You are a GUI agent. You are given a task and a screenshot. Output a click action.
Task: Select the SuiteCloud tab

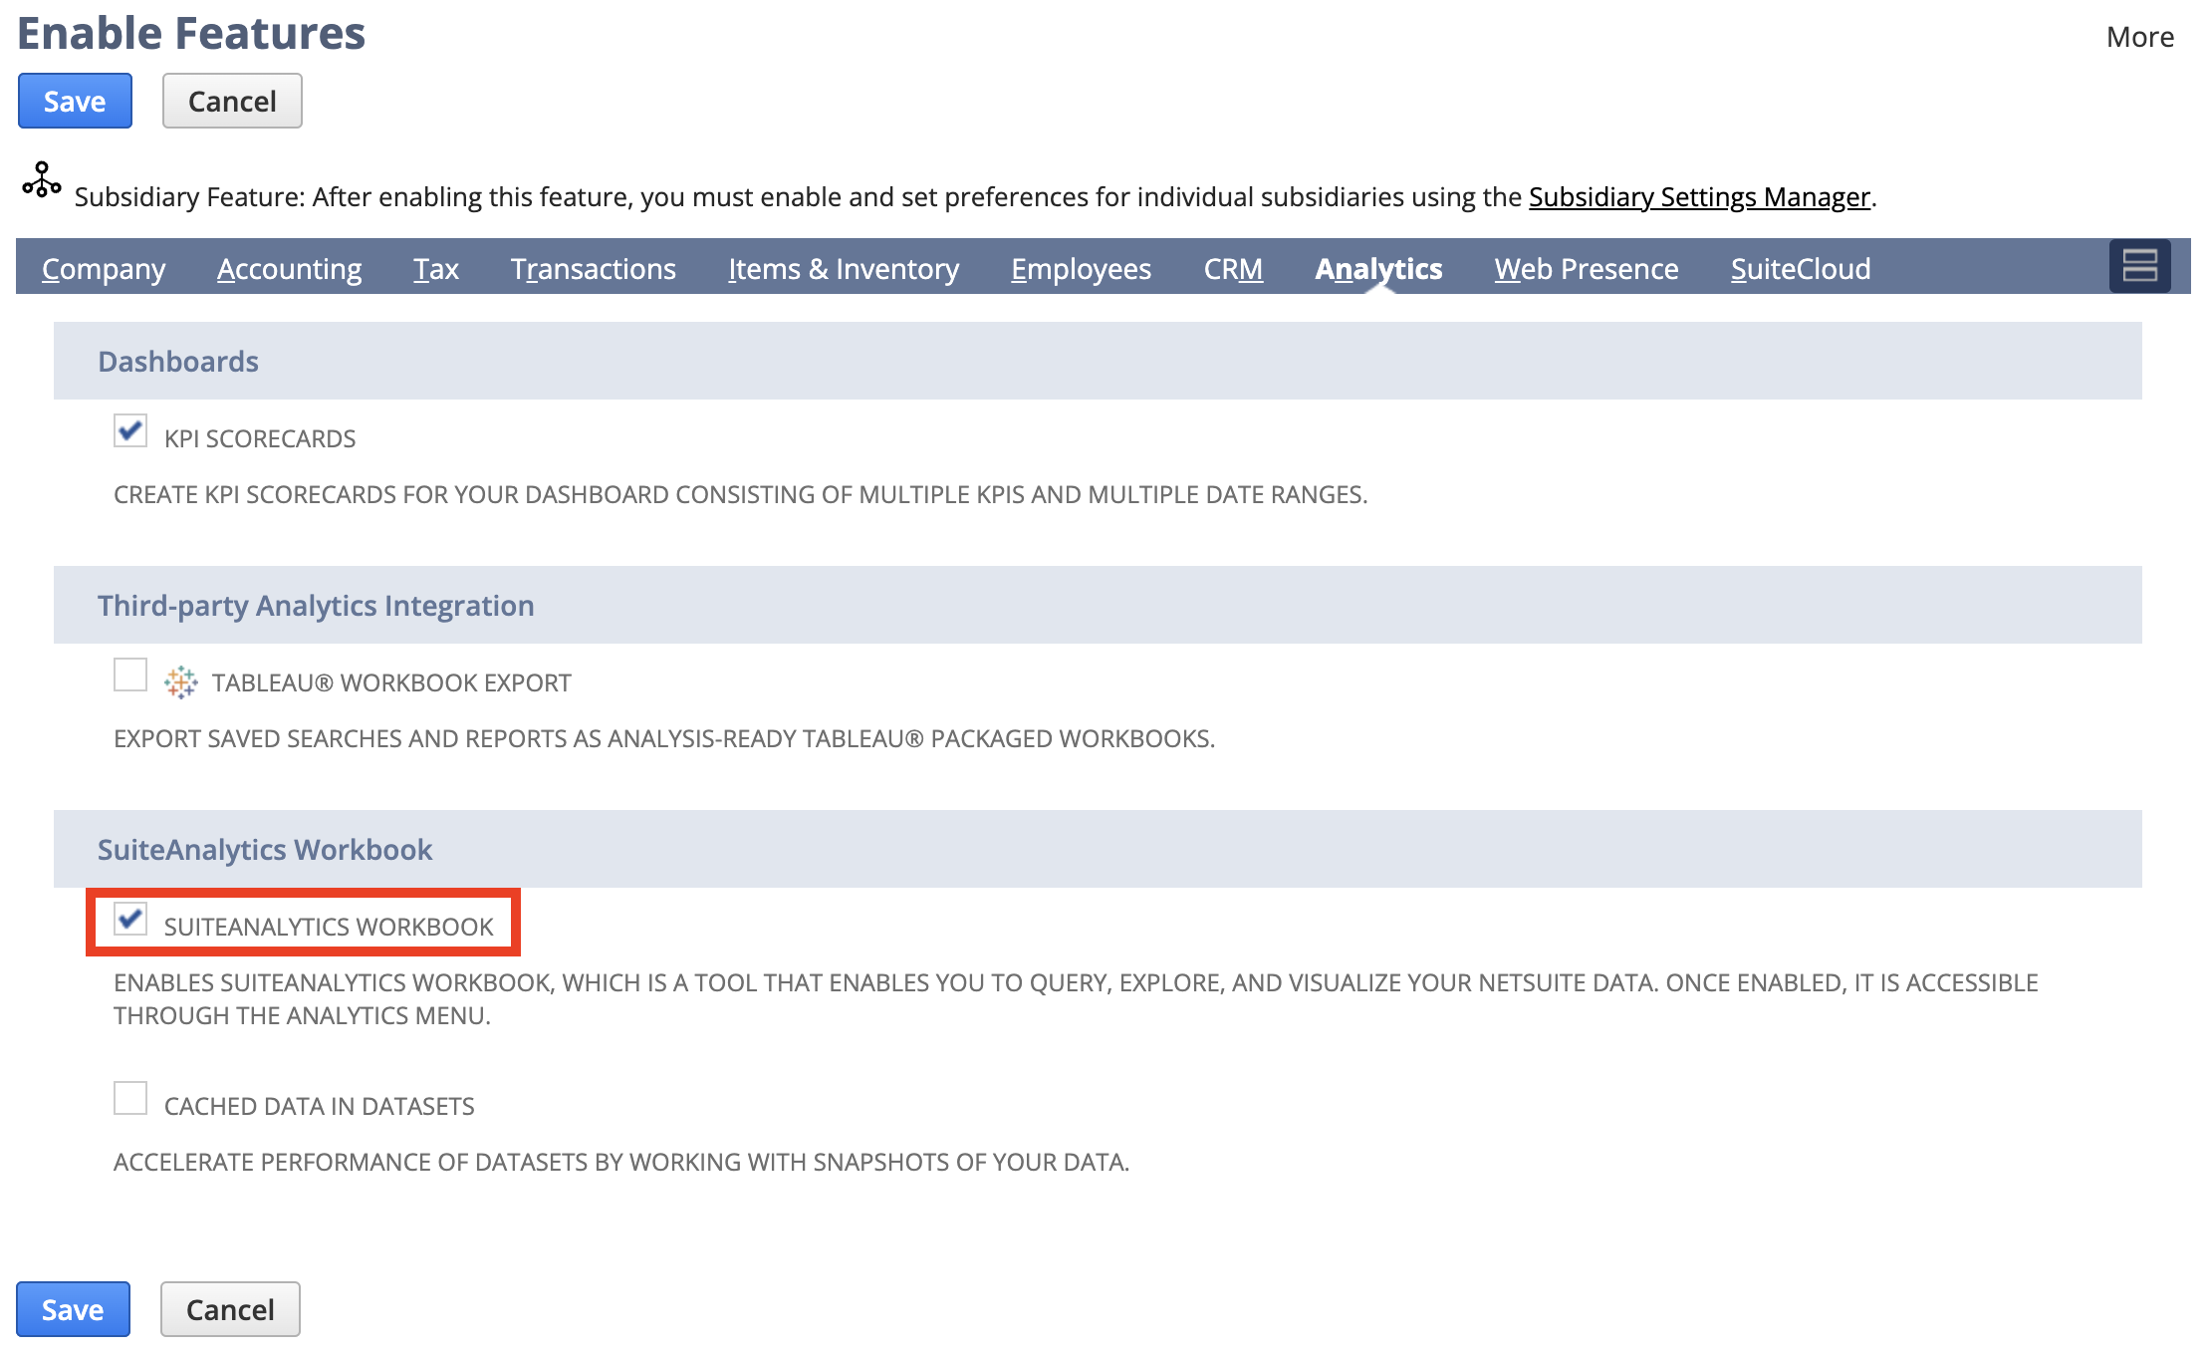(1800, 269)
